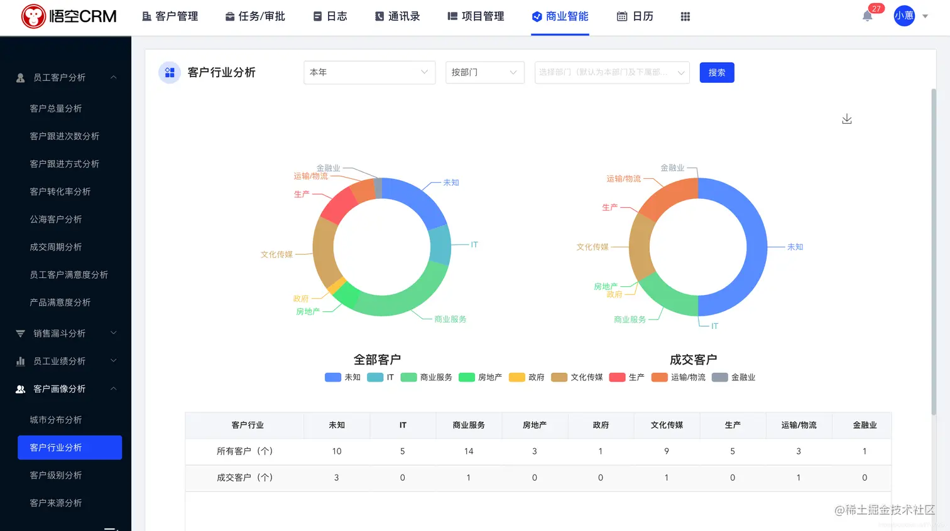Open the user menu next to 小惠 avatar
950x531 pixels.
tap(924, 16)
